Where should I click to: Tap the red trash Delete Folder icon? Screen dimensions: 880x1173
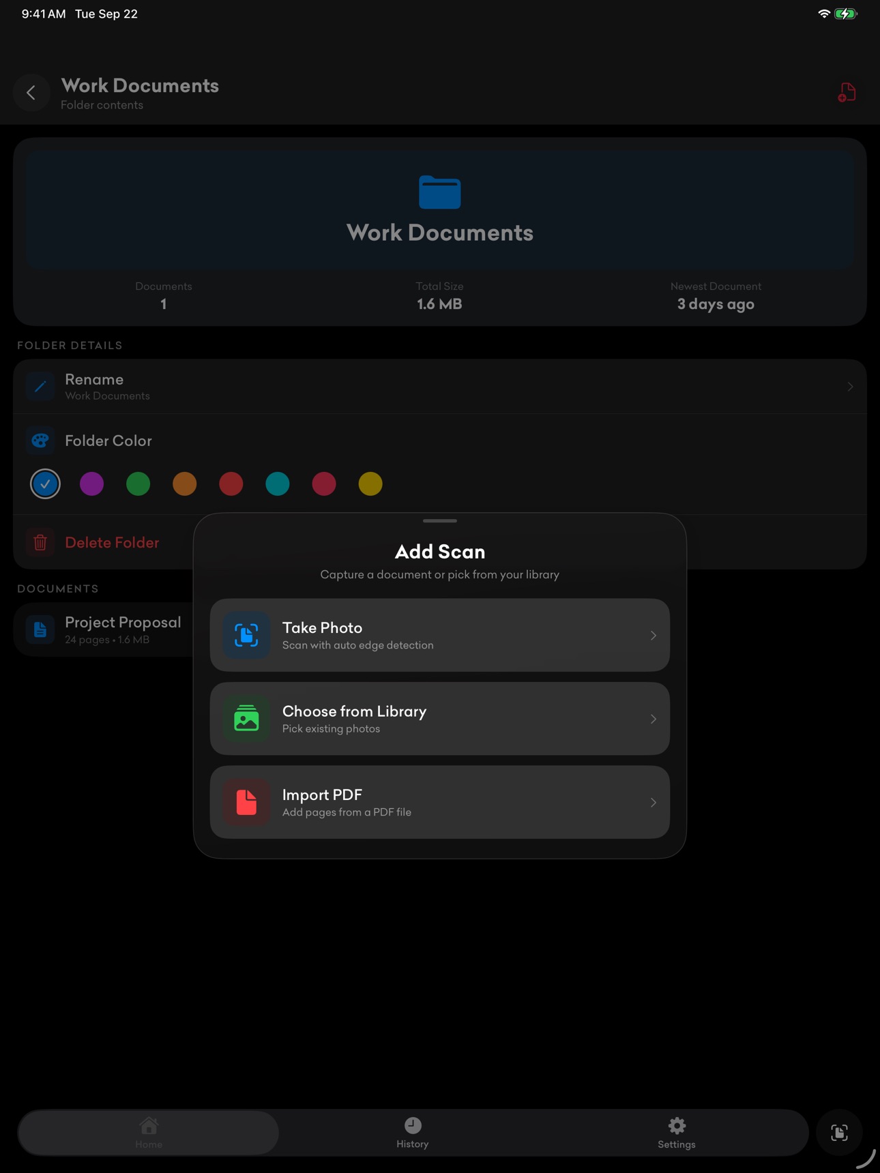tap(40, 542)
